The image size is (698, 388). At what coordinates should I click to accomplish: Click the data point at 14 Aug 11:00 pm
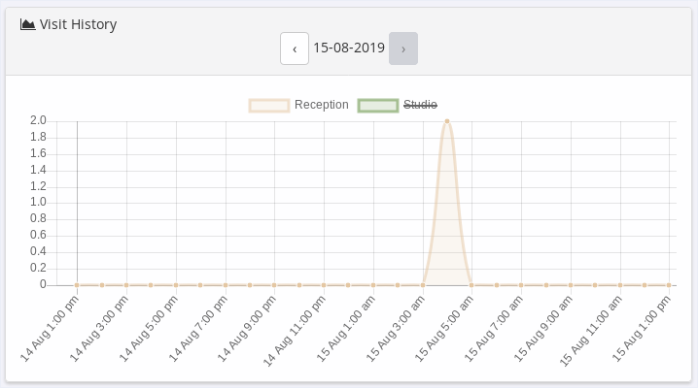324,285
